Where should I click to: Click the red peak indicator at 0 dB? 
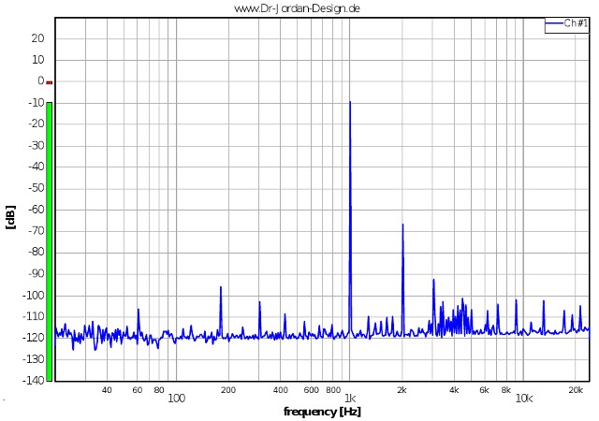pos(50,82)
